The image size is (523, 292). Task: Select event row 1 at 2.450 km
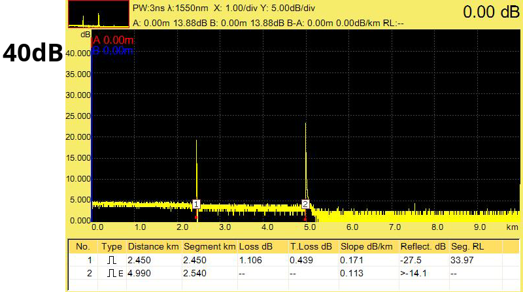(x=294, y=260)
